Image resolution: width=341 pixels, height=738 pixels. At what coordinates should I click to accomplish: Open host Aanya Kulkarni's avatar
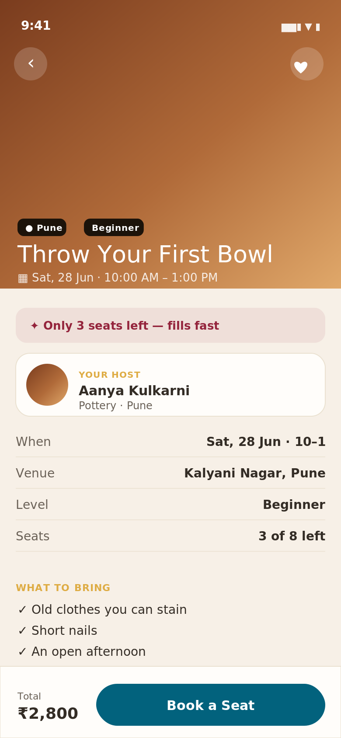[x=47, y=385]
